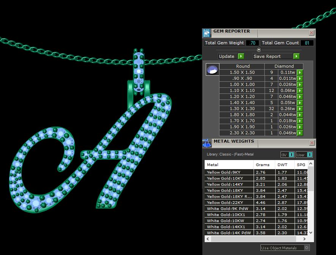This screenshot has width=336, height=255.
Task: Click green arrow for 2.30 X 2.30 row
Action: (300, 133)
